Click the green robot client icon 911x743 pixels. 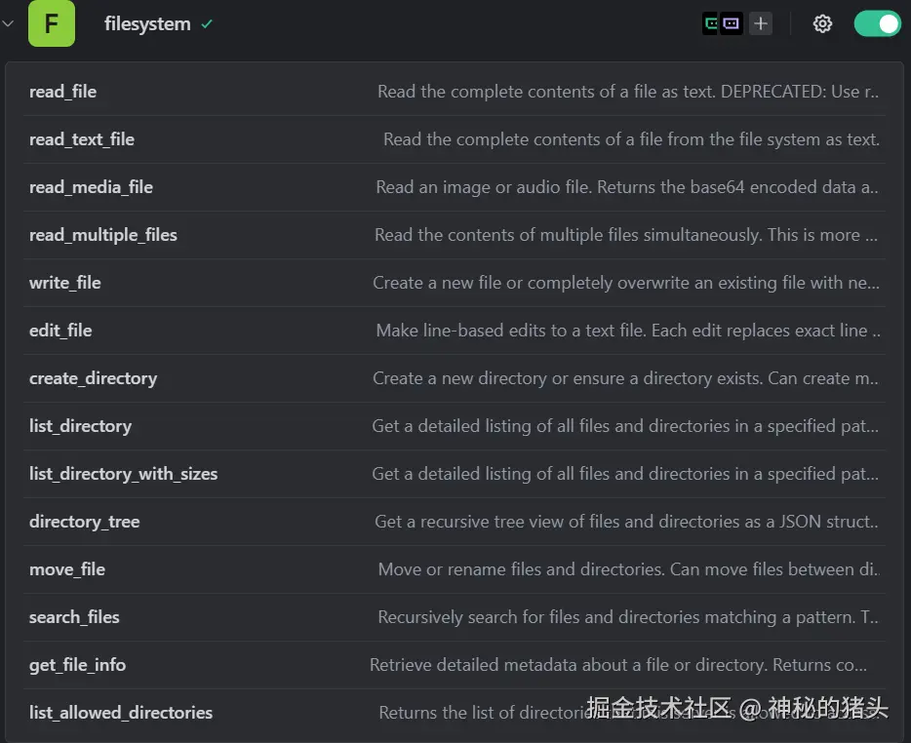click(x=712, y=23)
